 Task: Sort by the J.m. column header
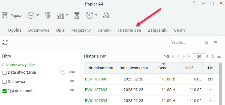point(211,68)
